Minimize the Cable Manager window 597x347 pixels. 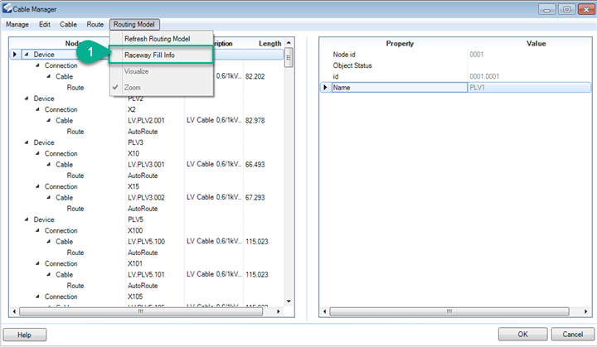coord(546,9)
